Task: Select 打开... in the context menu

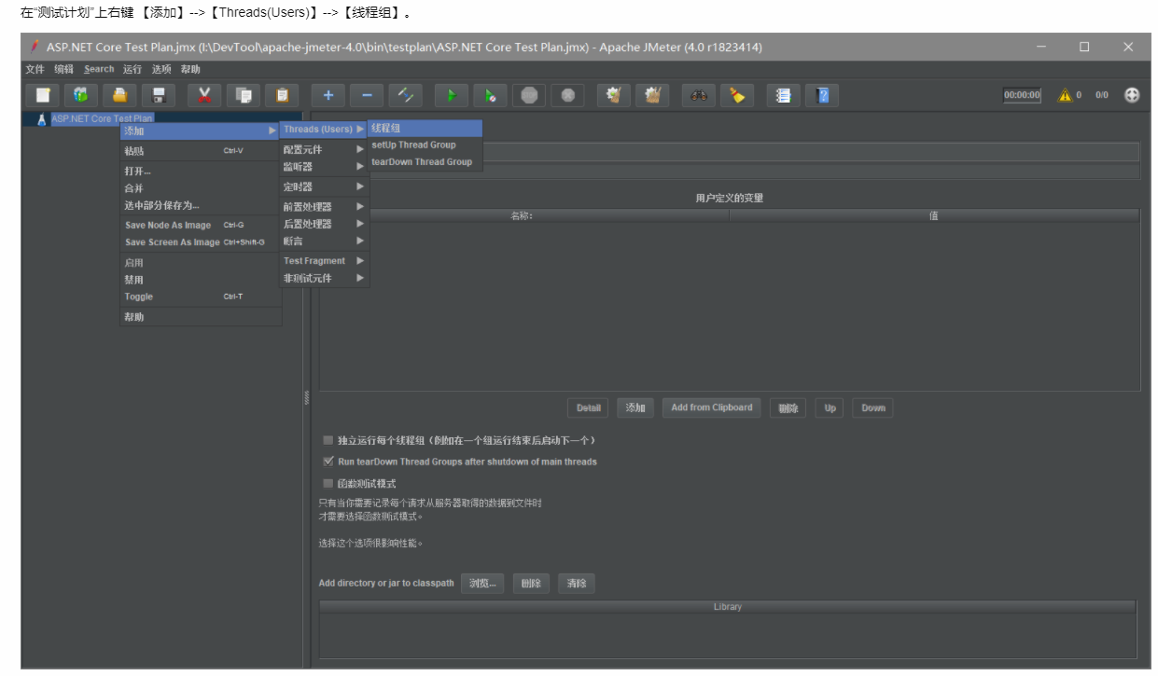Action: [200, 172]
